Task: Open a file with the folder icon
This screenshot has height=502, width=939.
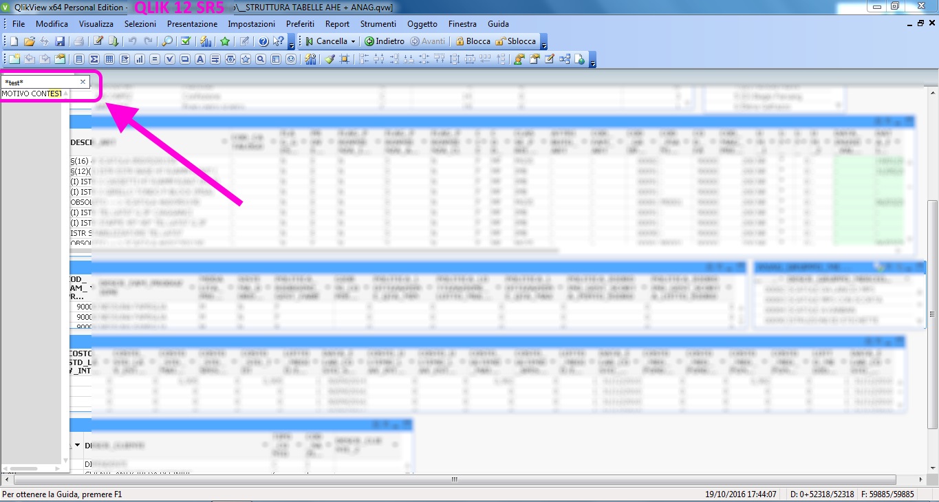Action: tap(30, 41)
